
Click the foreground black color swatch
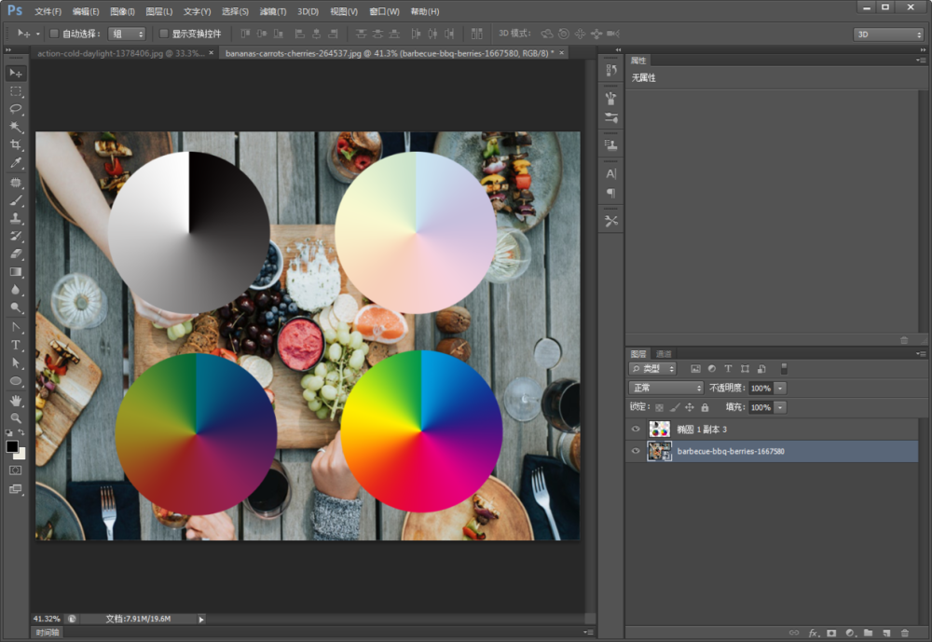[12, 446]
